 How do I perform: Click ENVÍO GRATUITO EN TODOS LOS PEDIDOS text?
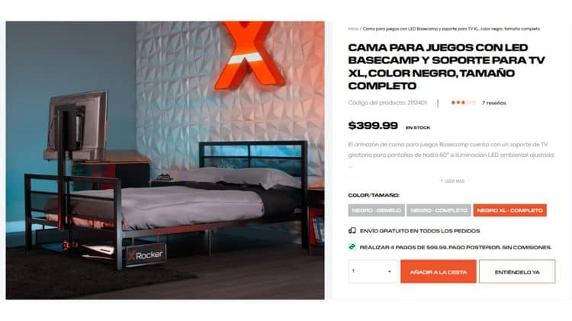[420, 231]
